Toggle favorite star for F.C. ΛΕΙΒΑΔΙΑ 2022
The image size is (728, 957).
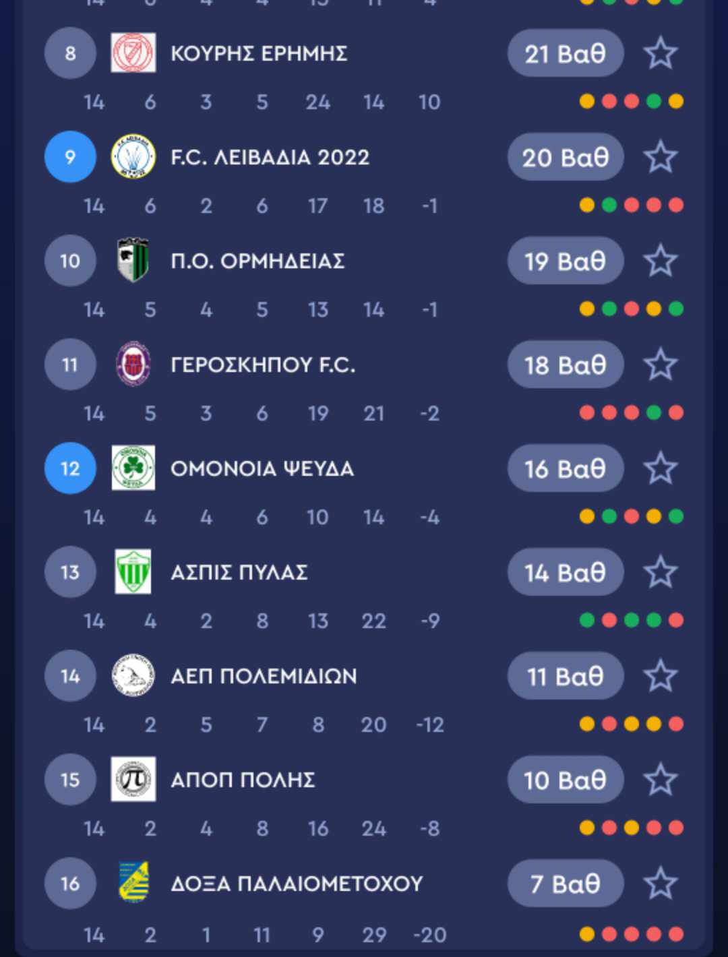pyautogui.click(x=661, y=157)
